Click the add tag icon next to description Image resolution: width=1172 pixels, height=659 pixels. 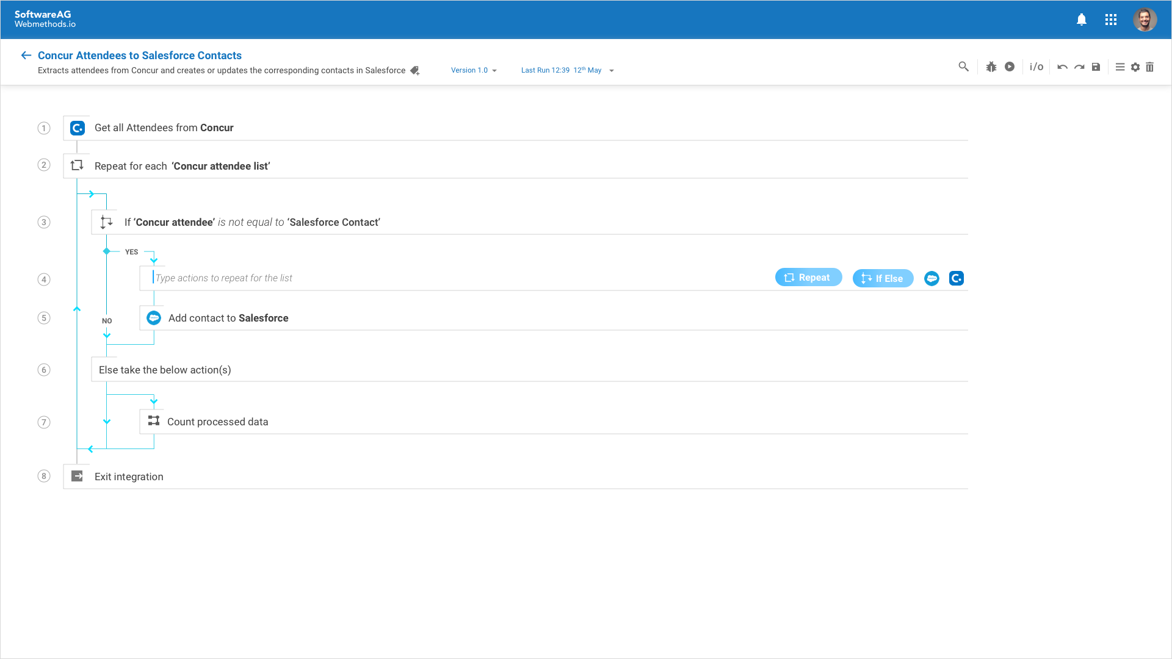(415, 71)
